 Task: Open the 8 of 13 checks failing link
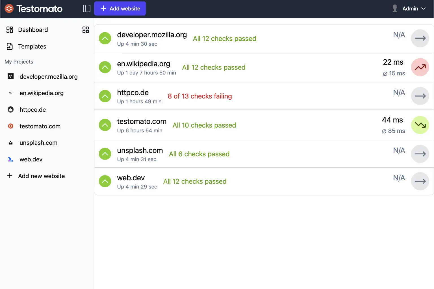[x=199, y=96]
